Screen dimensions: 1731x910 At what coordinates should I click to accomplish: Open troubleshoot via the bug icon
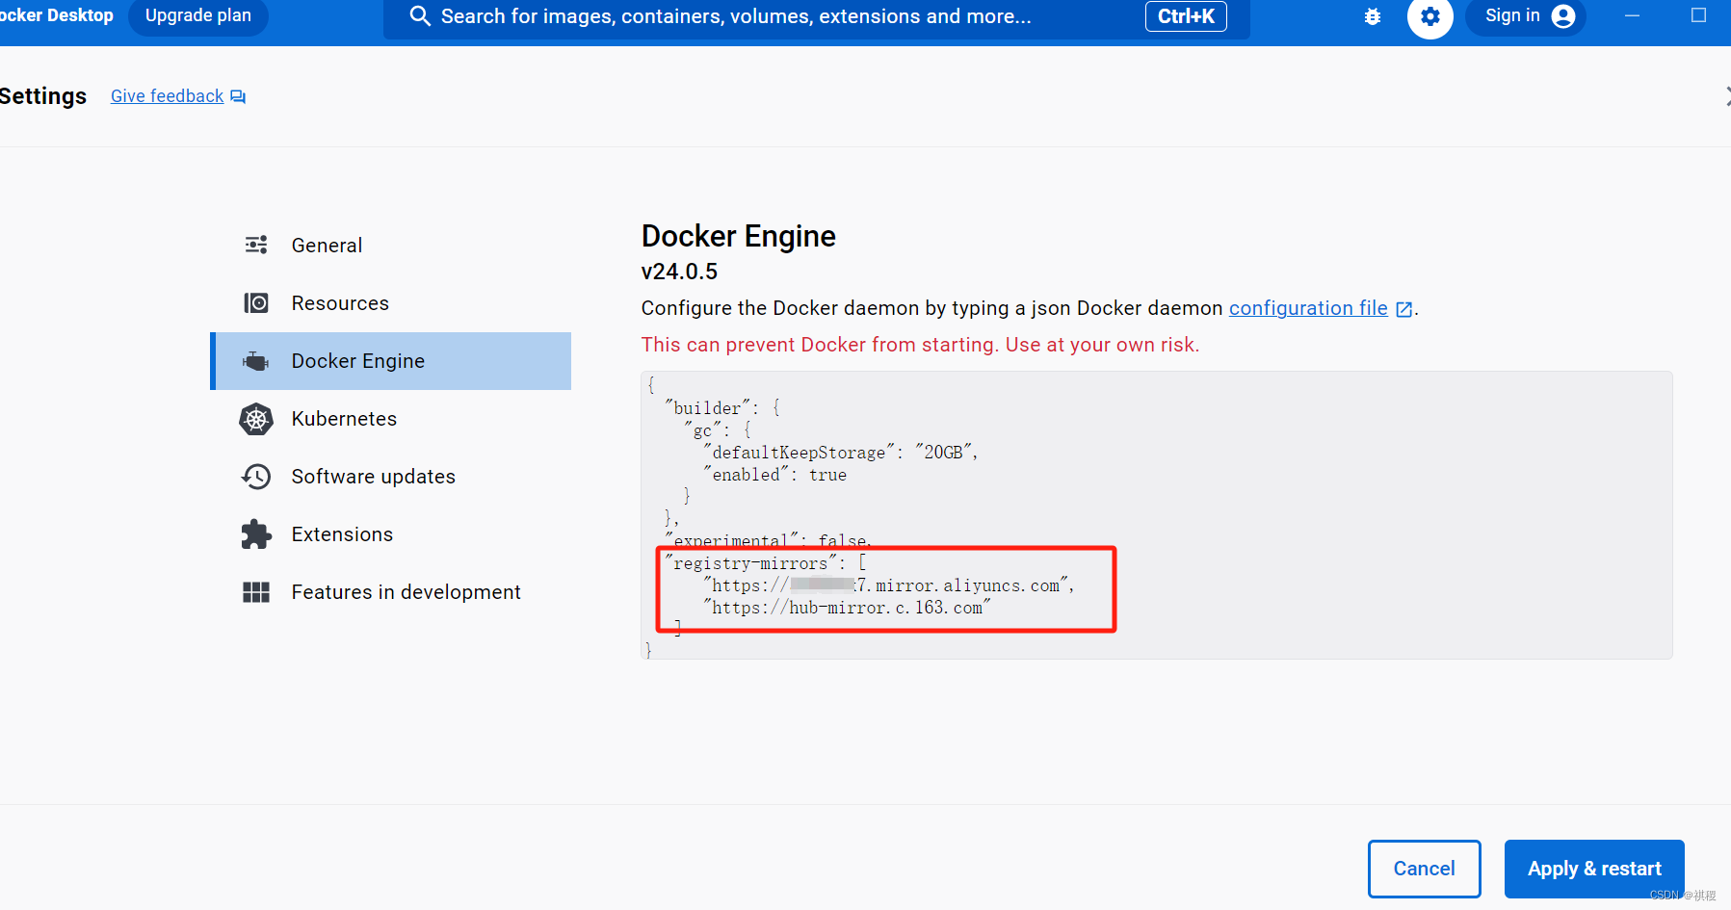pyautogui.click(x=1373, y=16)
